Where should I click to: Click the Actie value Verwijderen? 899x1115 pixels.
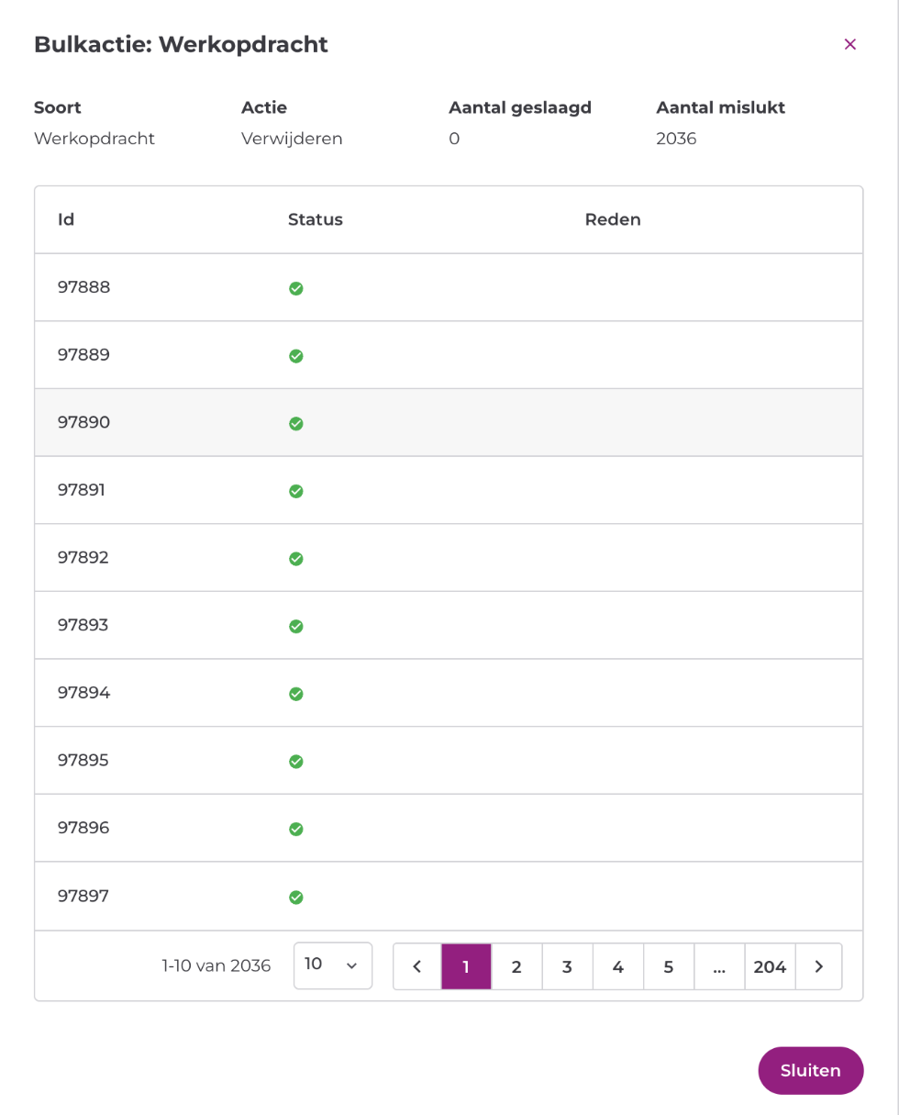(x=292, y=139)
